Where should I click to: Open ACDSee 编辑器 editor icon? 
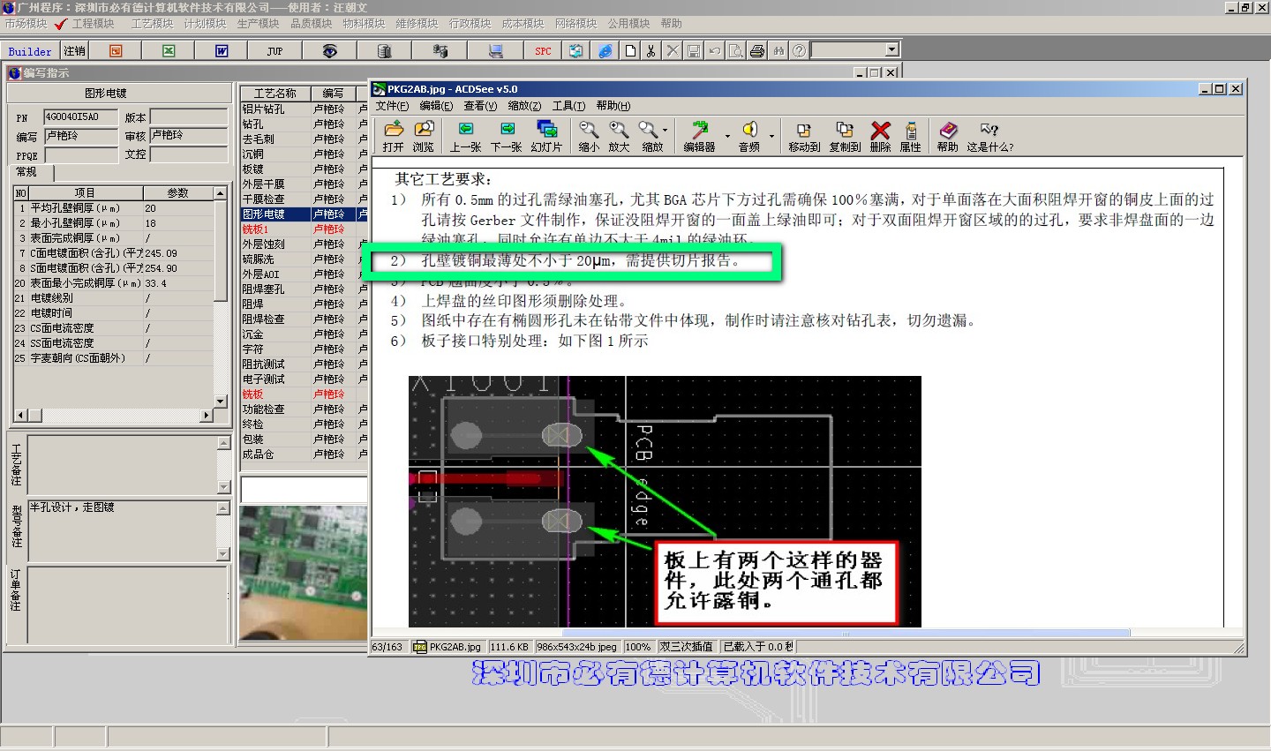(699, 137)
